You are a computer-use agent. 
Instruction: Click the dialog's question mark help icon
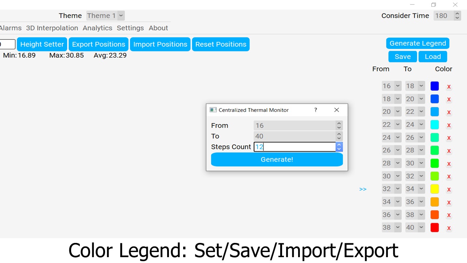[x=316, y=110]
